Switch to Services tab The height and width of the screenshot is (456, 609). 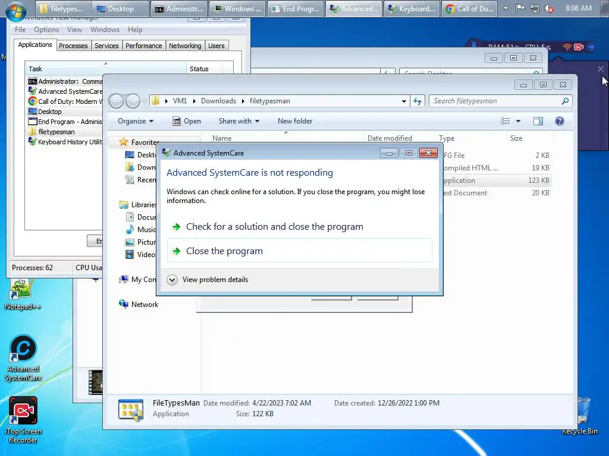pos(106,46)
